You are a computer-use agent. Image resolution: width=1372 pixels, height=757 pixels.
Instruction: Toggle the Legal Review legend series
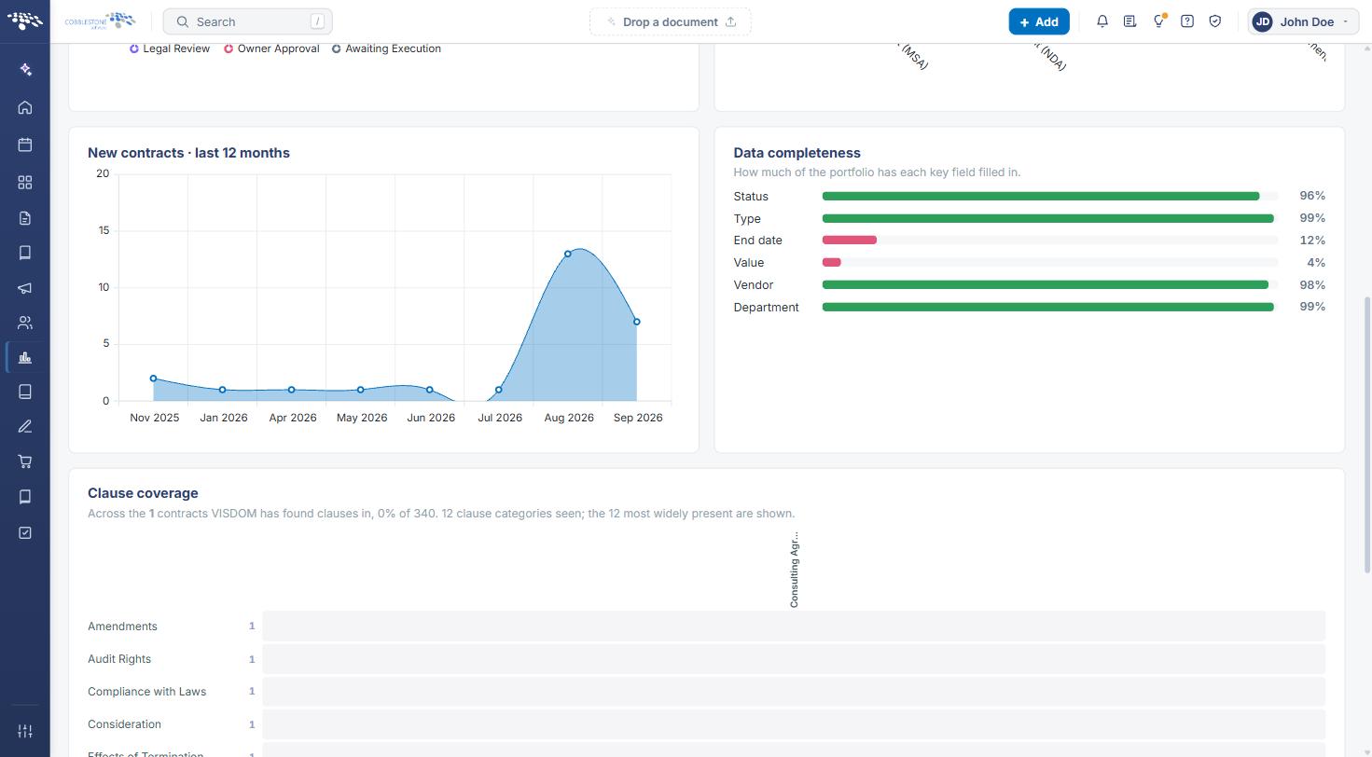click(170, 48)
